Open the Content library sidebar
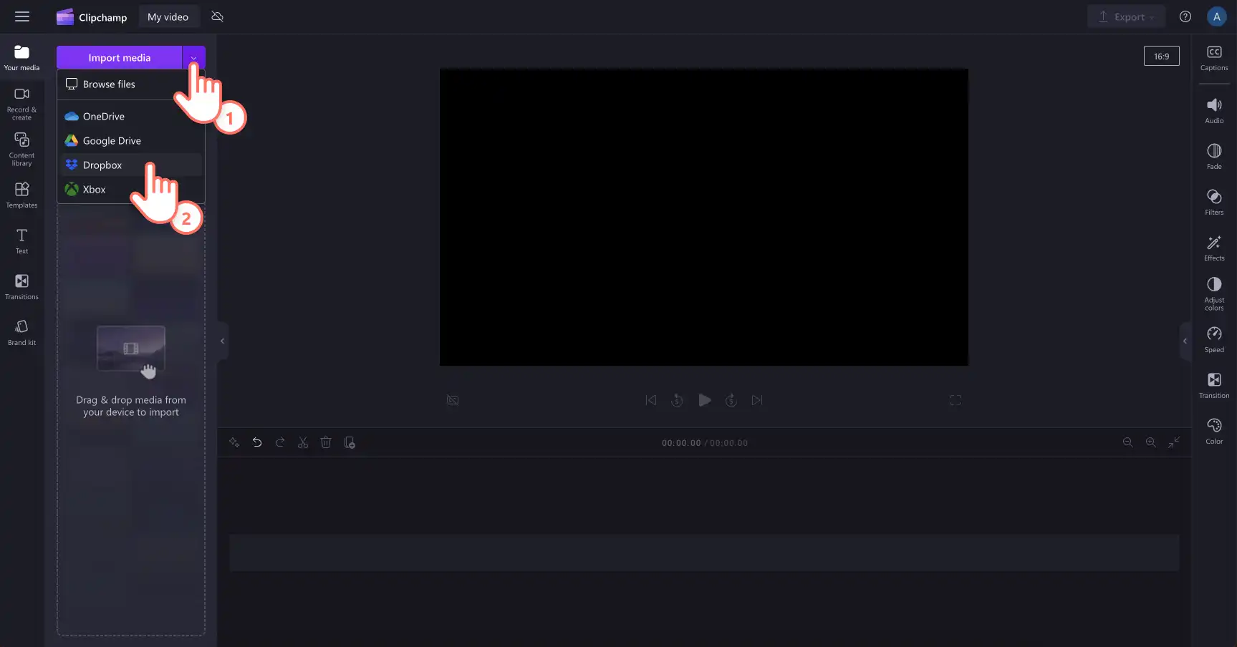 click(21, 150)
